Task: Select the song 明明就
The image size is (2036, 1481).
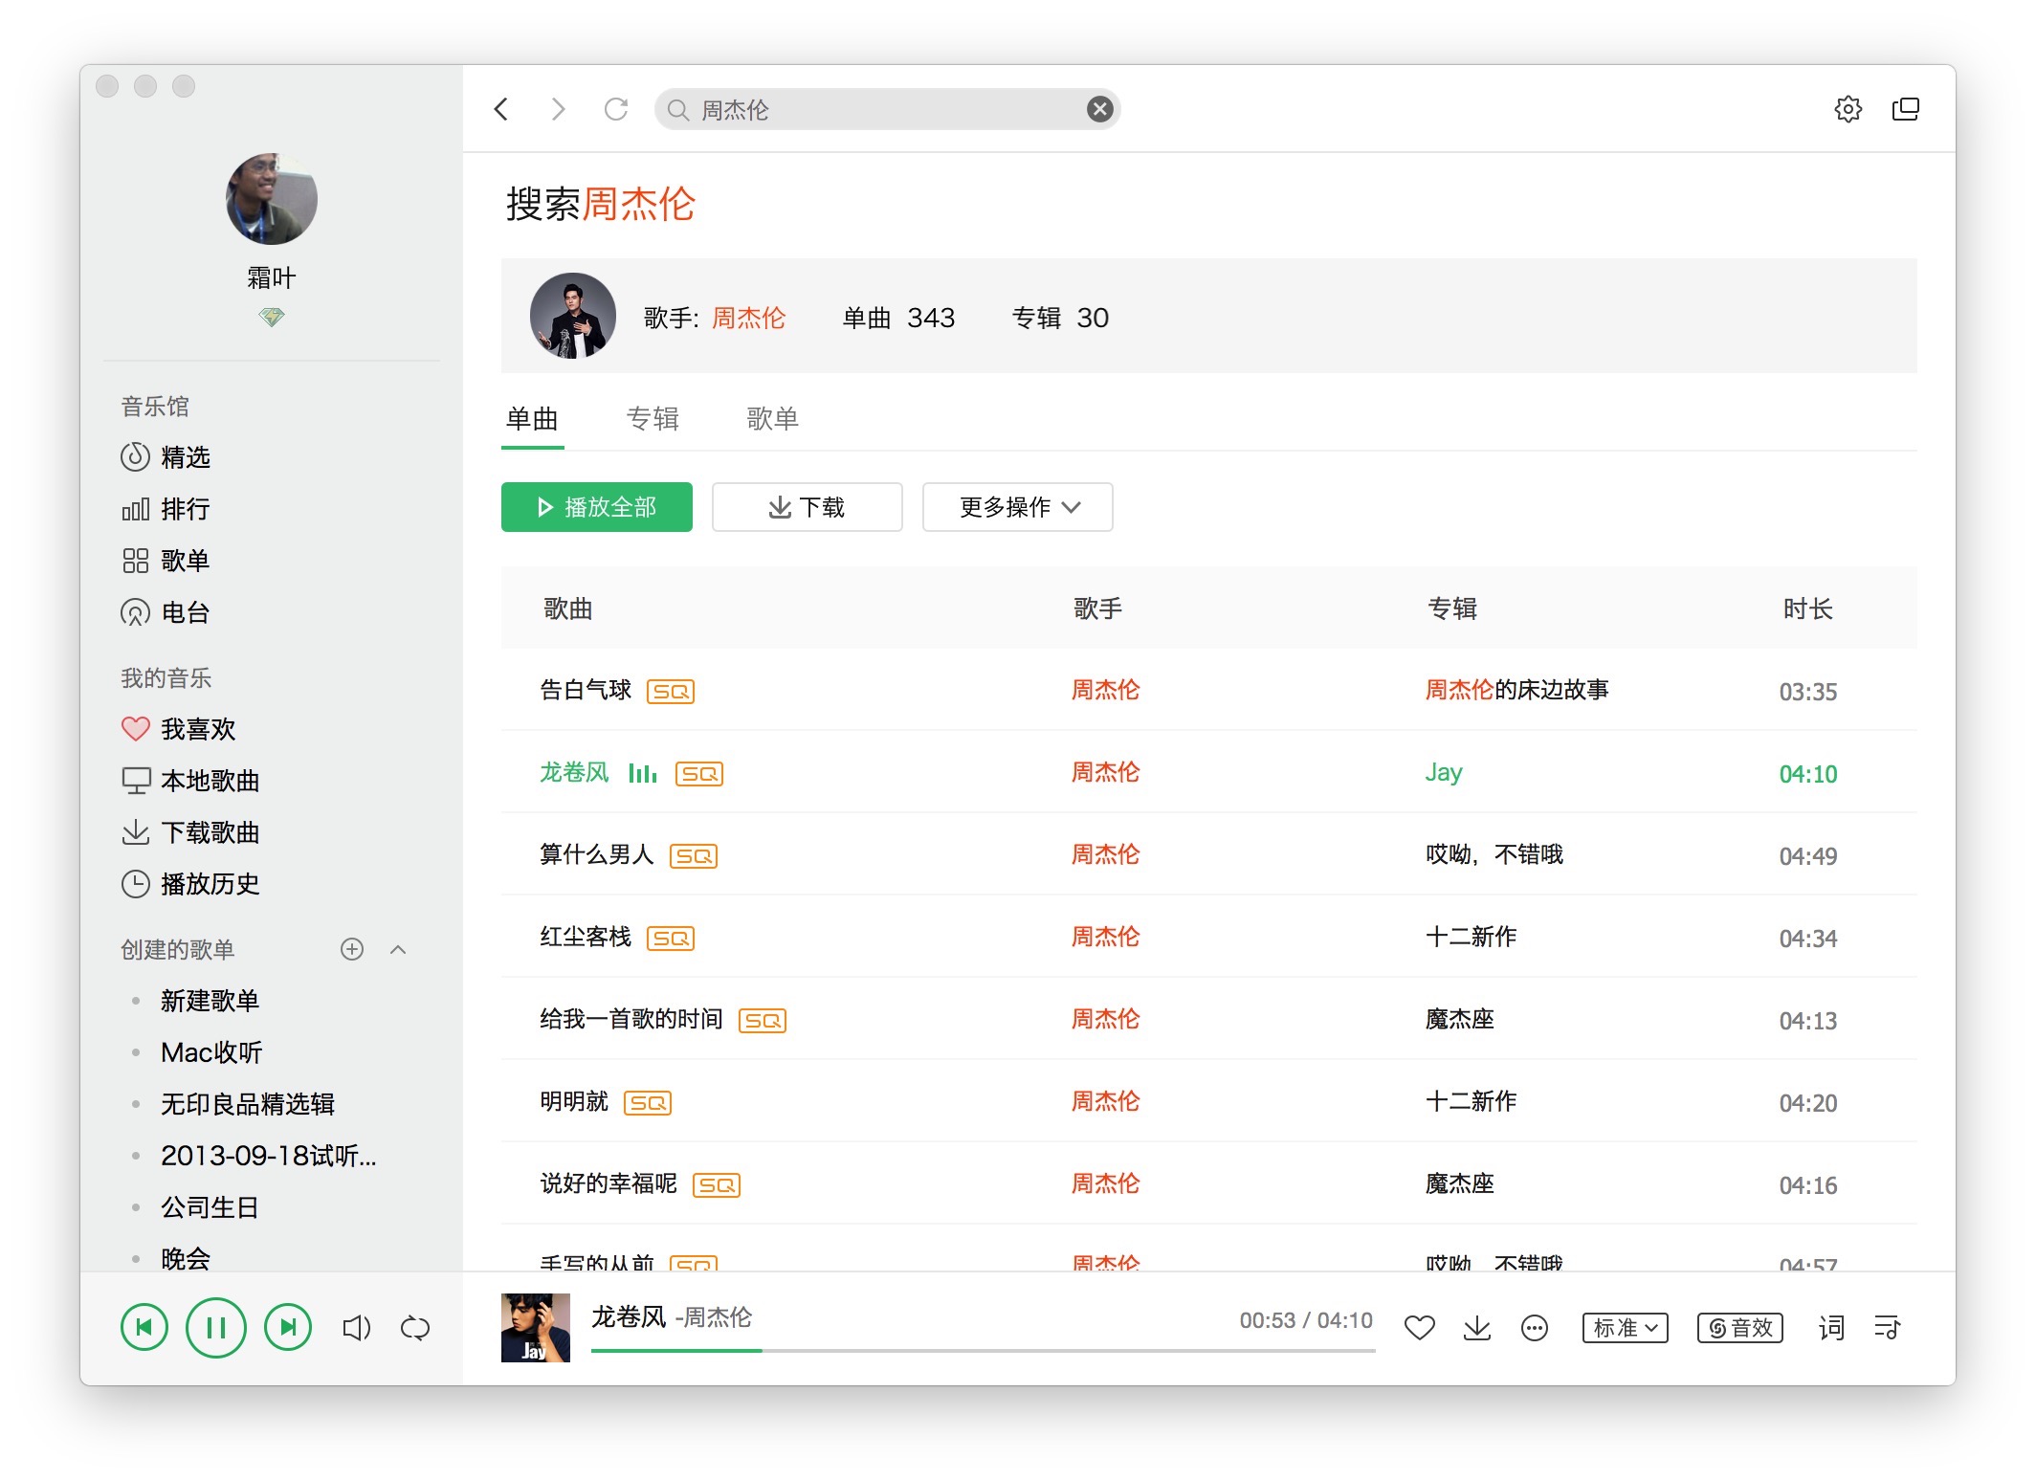Action: (x=574, y=1101)
